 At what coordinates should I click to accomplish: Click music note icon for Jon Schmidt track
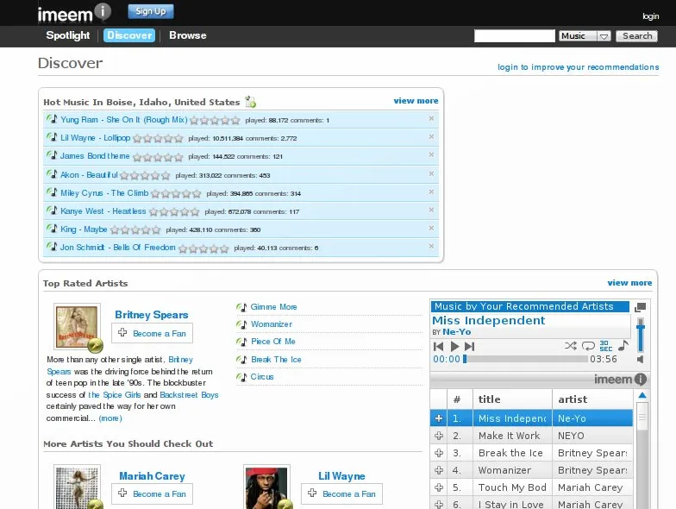[x=52, y=247]
